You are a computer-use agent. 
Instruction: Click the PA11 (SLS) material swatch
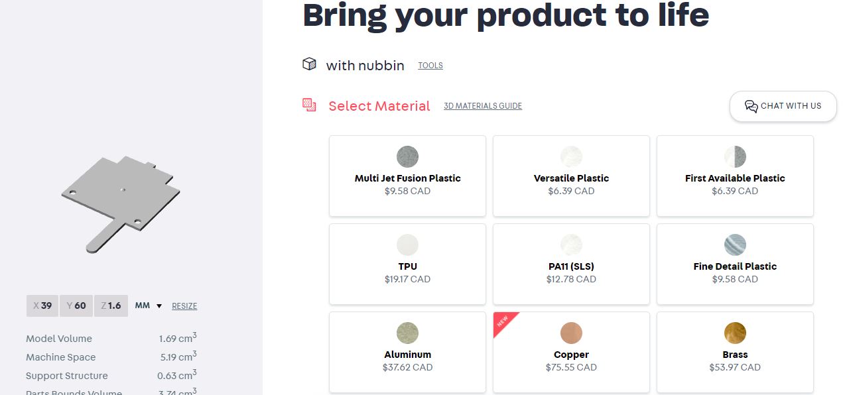[571, 245]
